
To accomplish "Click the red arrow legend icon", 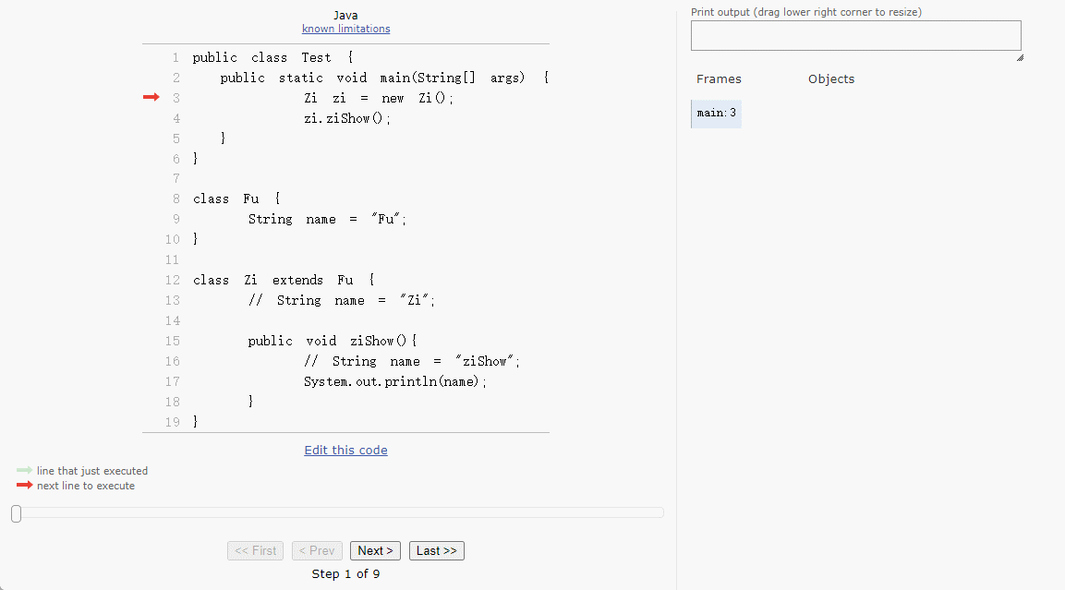I will pyautogui.click(x=24, y=486).
